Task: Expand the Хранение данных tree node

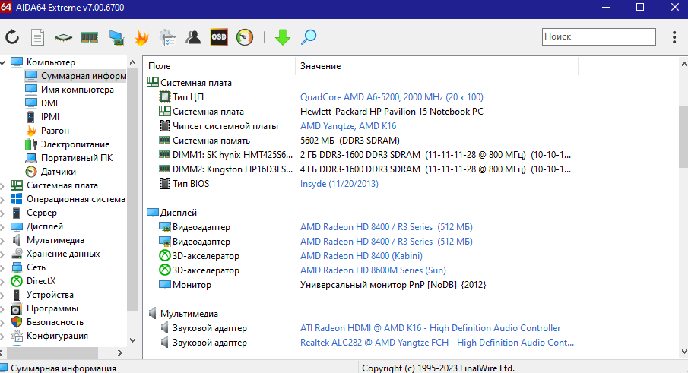Action: coord(2,254)
